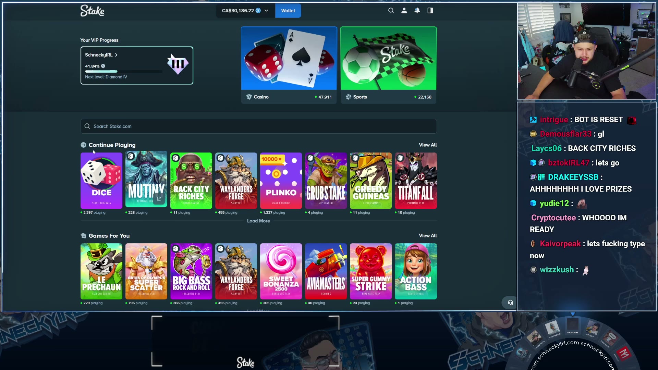Open the Rack City Riches game
The height and width of the screenshot is (370, 658).
(x=191, y=181)
